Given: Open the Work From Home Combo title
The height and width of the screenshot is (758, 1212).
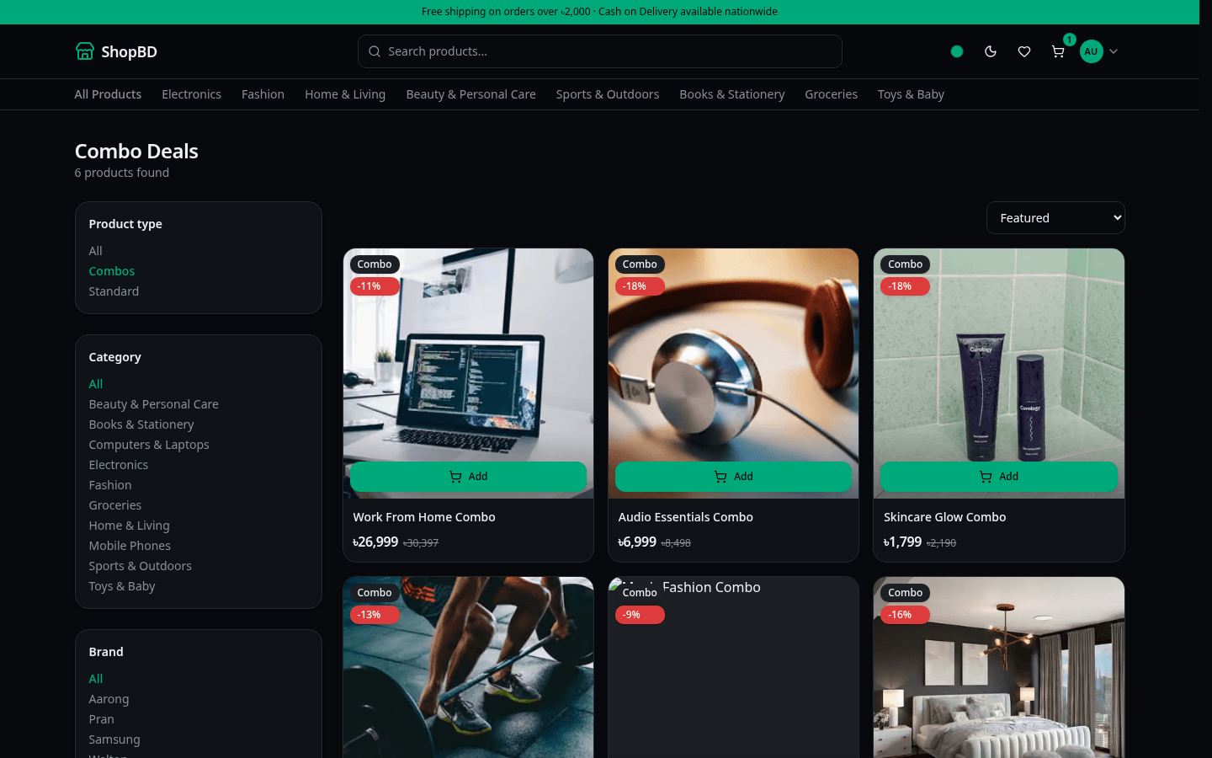Looking at the screenshot, I should tap(424, 517).
